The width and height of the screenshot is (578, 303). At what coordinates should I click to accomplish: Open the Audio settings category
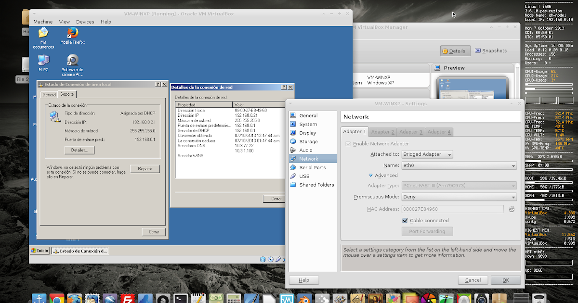[305, 150]
